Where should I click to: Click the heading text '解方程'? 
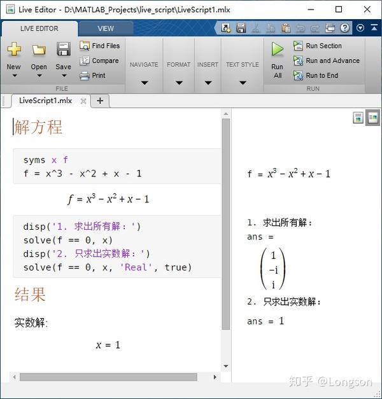[38, 127]
